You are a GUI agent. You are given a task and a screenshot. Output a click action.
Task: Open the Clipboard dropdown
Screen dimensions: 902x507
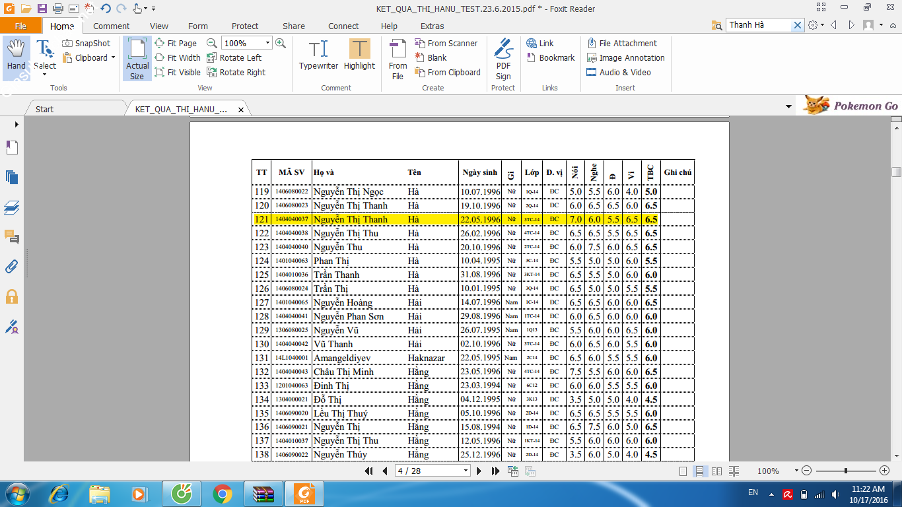tap(113, 57)
